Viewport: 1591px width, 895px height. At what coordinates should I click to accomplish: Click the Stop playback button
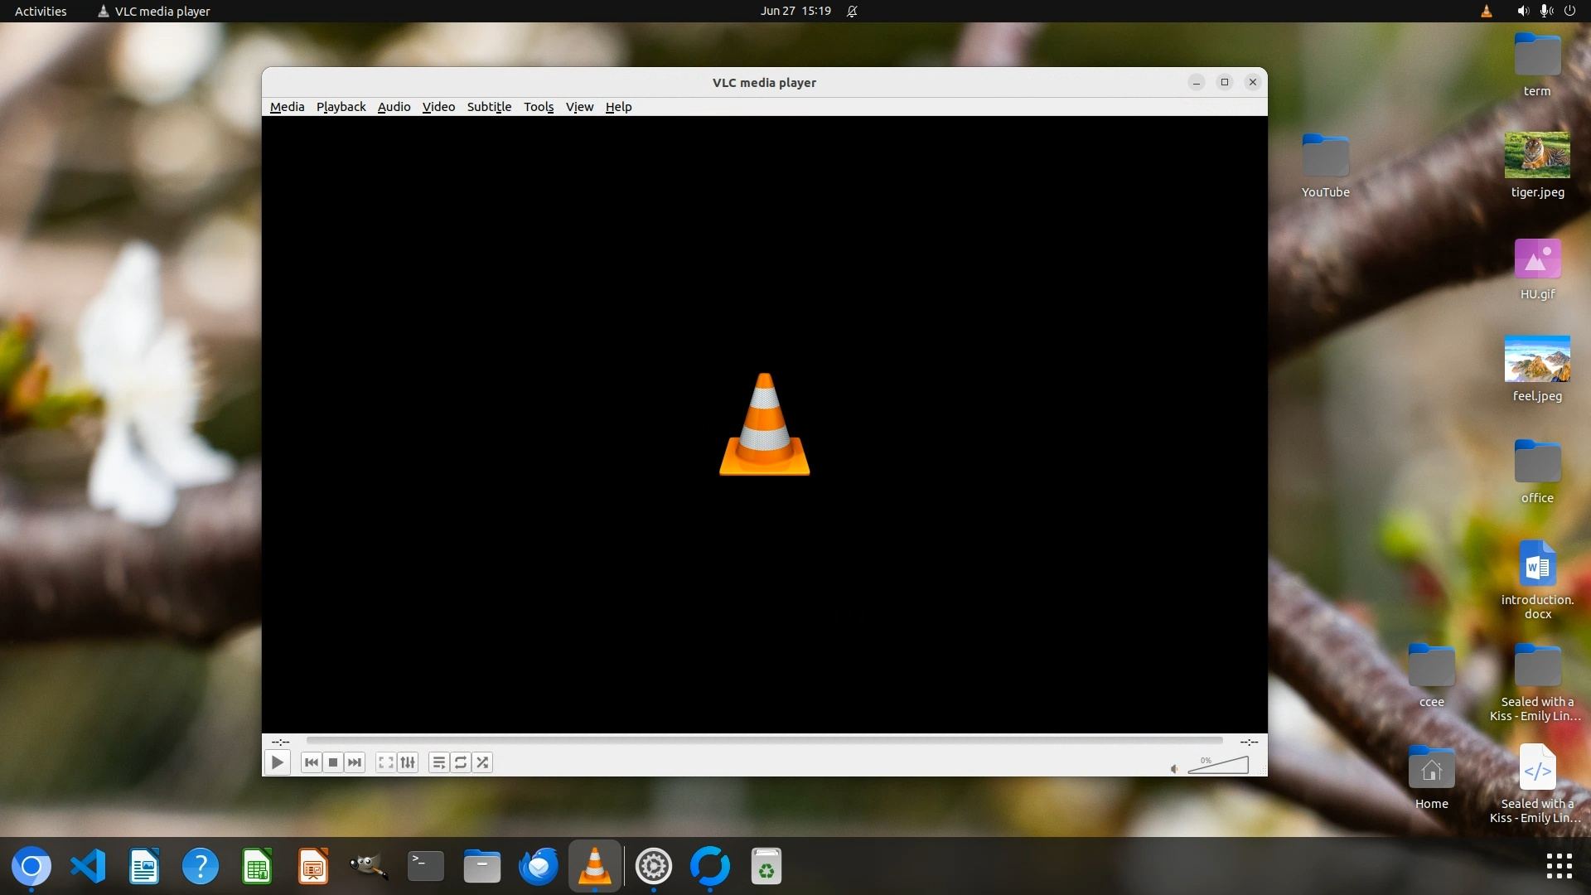tap(333, 762)
